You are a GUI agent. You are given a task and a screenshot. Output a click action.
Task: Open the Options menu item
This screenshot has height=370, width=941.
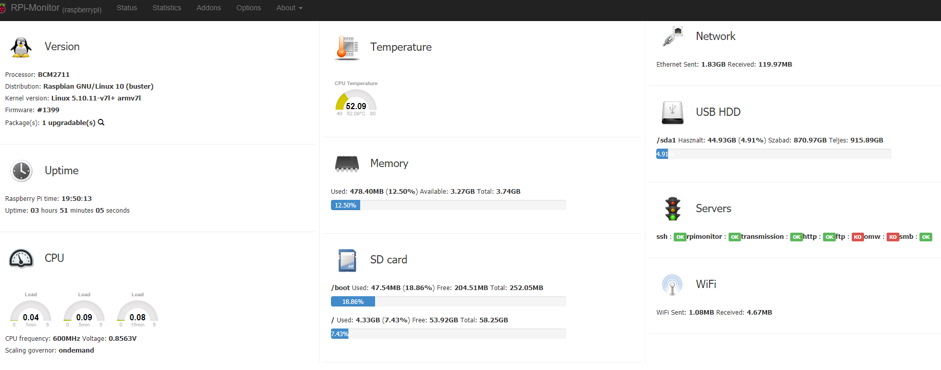[249, 8]
